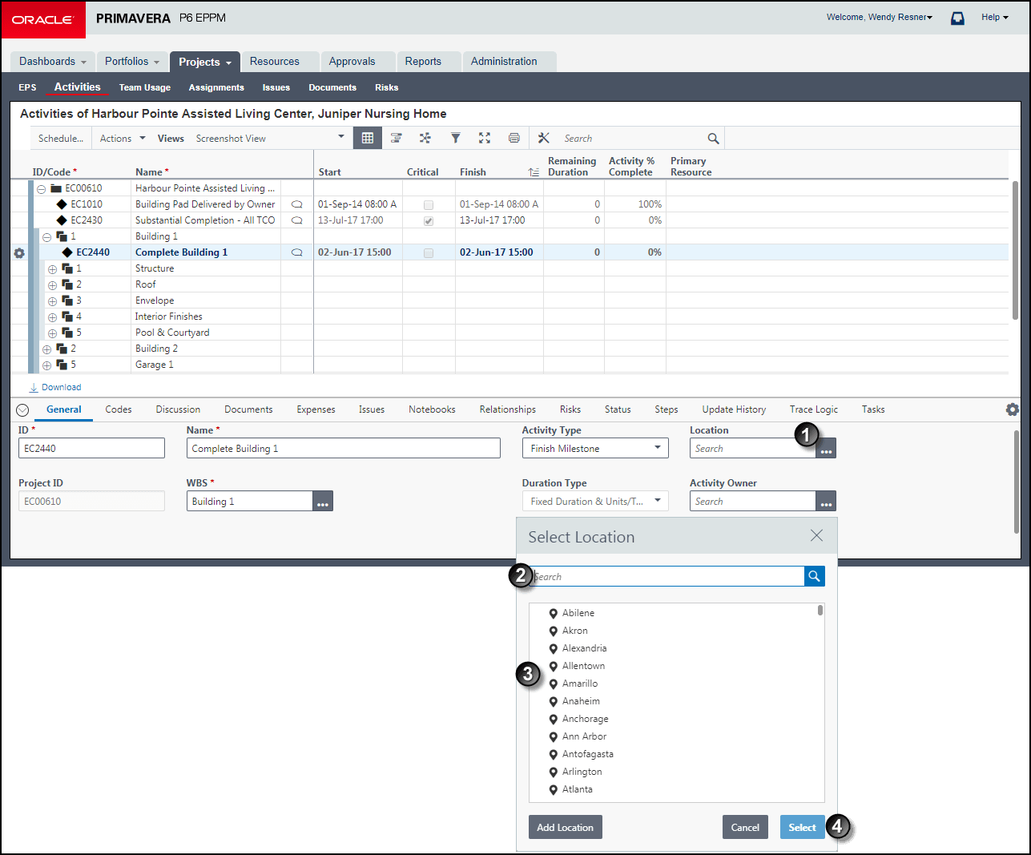Viewport: 1031px width, 855px height.
Task: Click the Schedule... button
Action: tap(61, 139)
